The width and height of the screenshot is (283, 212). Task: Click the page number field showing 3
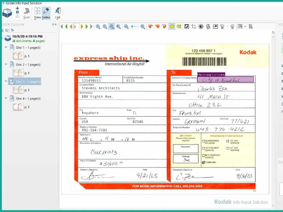(76, 27)
